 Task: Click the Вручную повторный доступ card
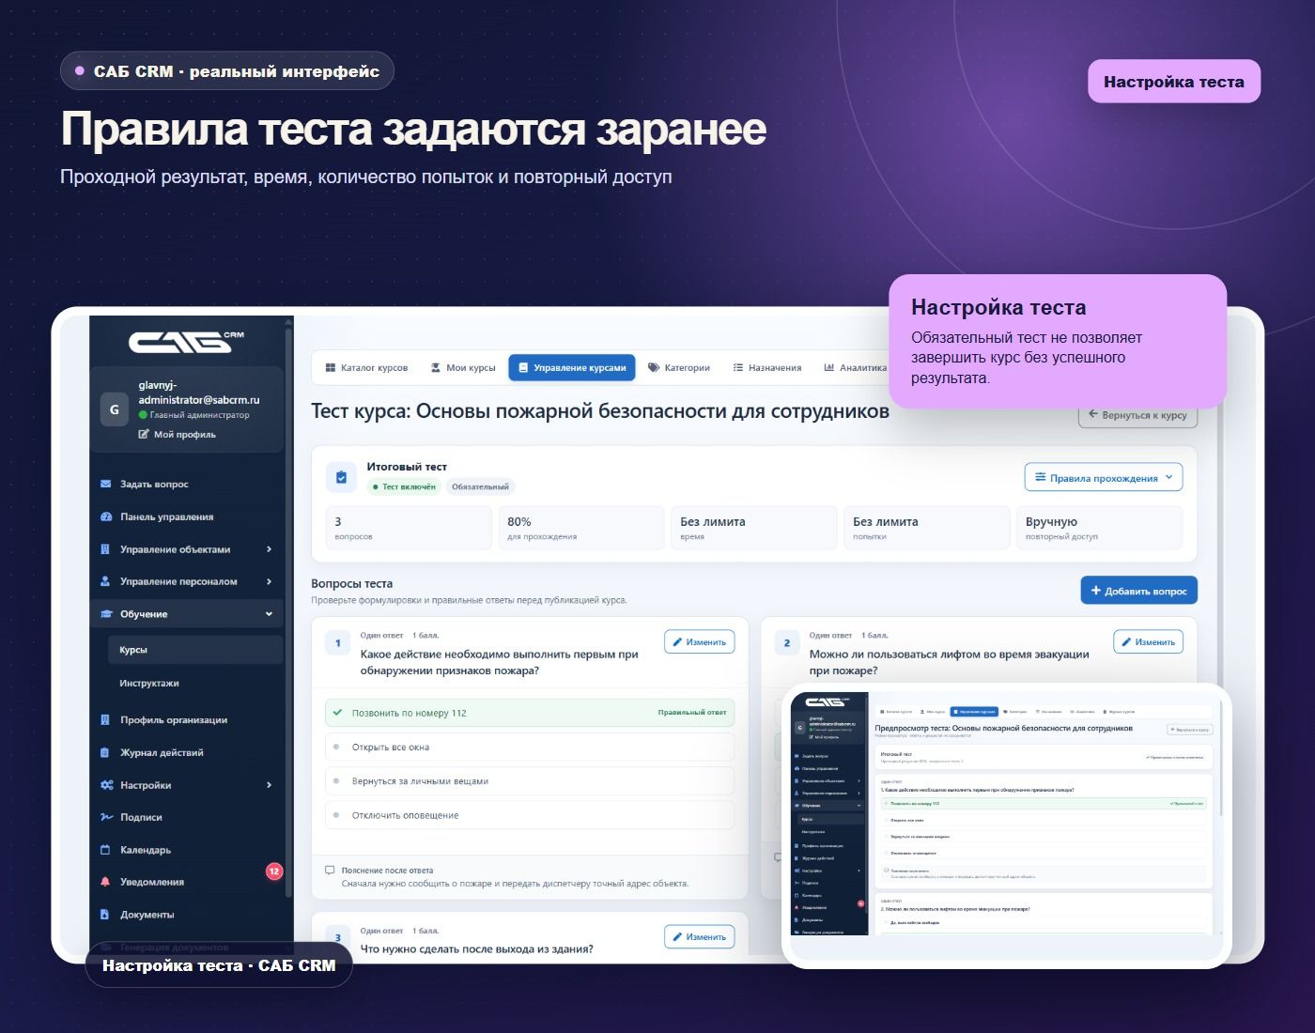1099,528
